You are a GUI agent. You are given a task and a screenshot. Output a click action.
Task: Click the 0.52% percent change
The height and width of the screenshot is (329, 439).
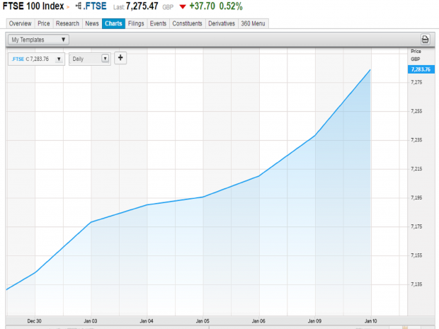[231, 6]
